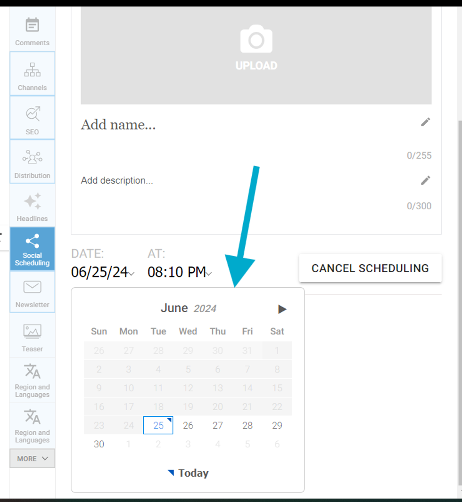Select the Teaser sidebar icon

pyautogui.click(x=32, y=336)
